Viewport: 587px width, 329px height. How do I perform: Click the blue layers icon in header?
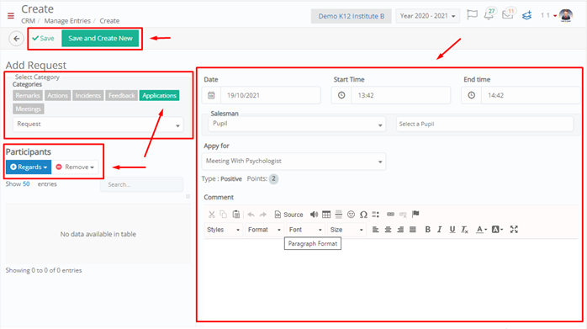click(527, 16)
